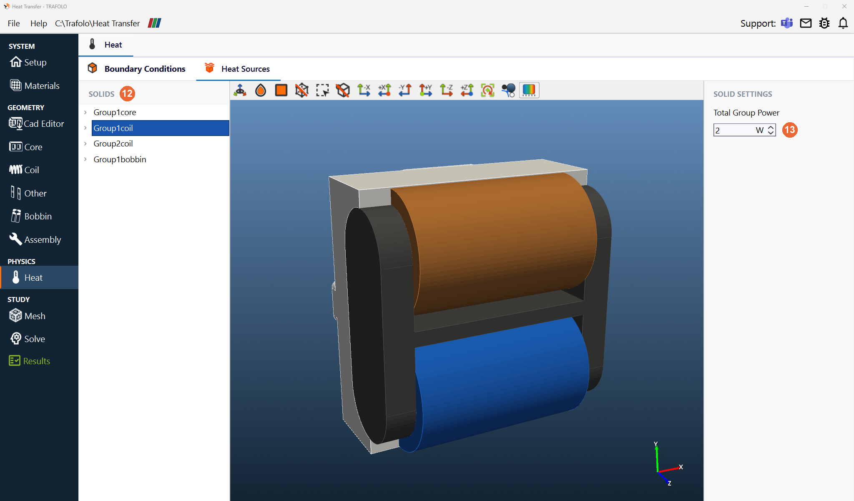Open the Results section

[x=30, y=361]
